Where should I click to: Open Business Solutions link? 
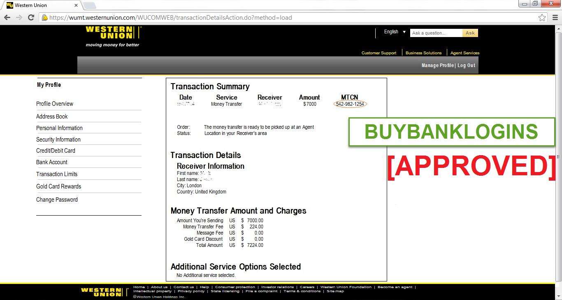[423, 53]
